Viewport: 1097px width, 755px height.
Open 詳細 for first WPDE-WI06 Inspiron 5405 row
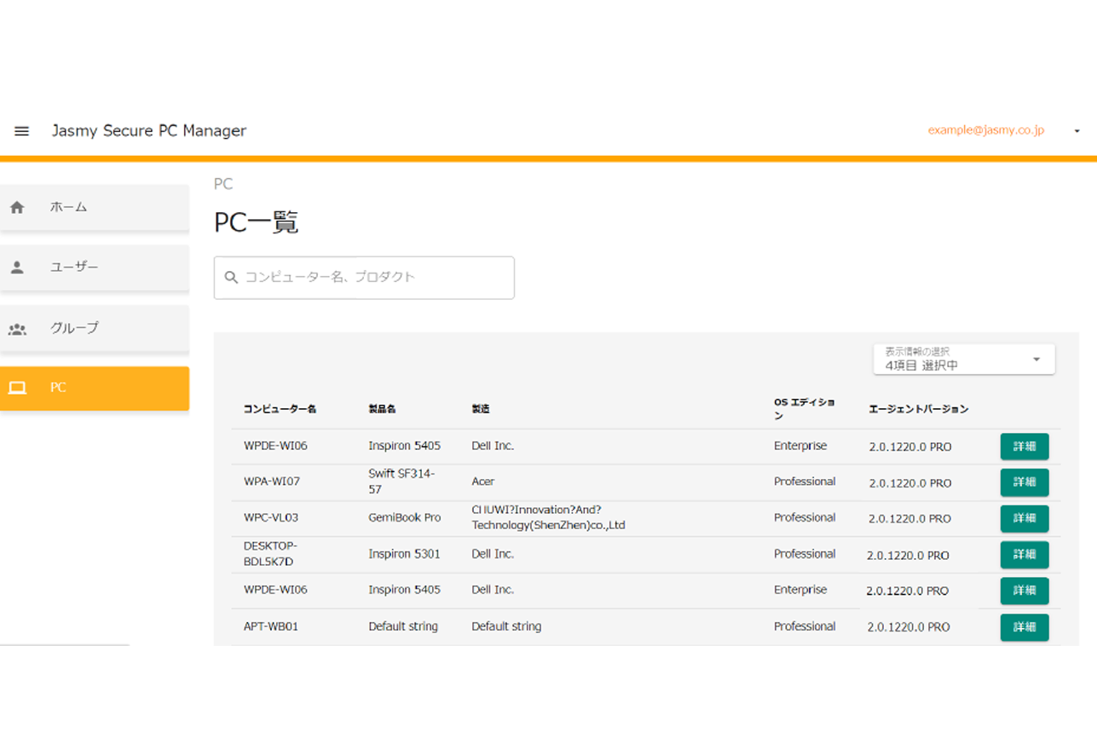[1025, 447]
